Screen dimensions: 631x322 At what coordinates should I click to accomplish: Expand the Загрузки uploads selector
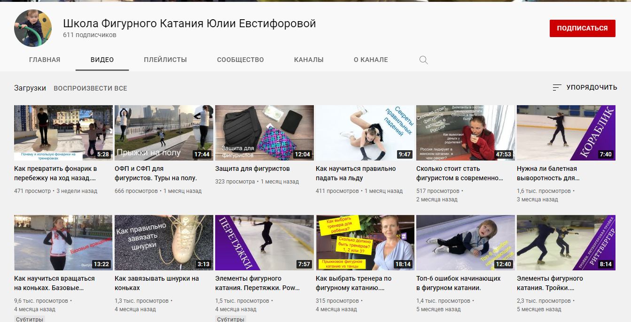coord(30,88)
